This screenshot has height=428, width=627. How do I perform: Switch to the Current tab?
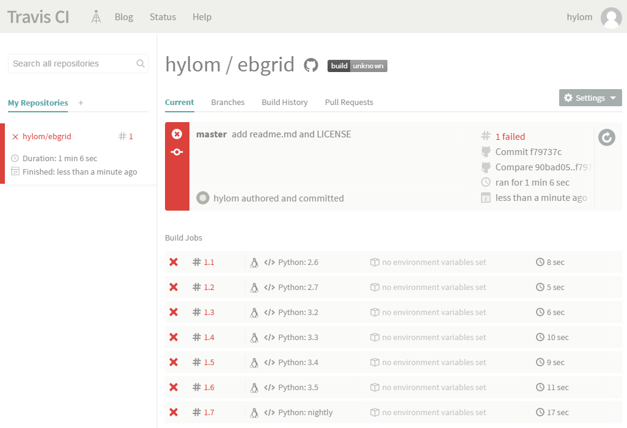click(179, 103)
